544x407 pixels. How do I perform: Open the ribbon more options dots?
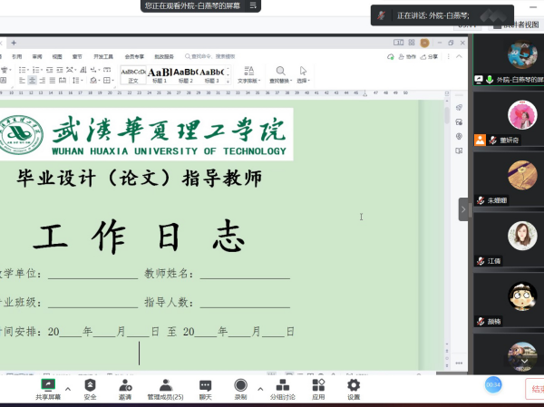pos(448,56)
